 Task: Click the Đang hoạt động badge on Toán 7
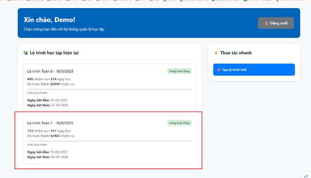tap(179, 123)
